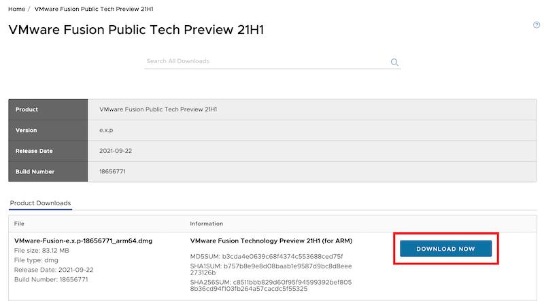Select the Product Downloads tab
Viewport: 544px width, 301px height.
40,203
